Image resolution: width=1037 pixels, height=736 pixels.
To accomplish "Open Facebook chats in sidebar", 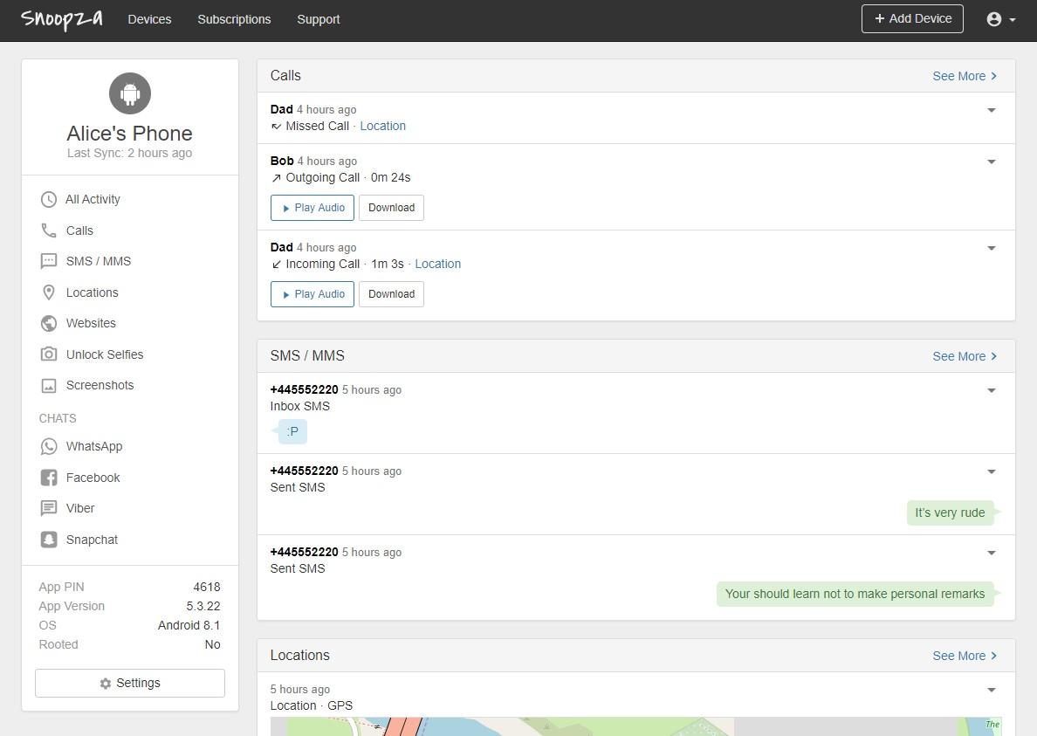I will [93, 478].
